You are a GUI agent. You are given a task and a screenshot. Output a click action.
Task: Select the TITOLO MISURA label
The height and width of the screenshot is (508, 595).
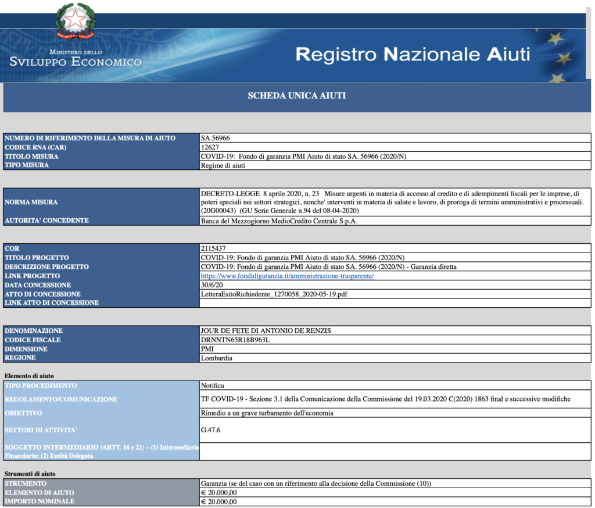coord(31,157)
